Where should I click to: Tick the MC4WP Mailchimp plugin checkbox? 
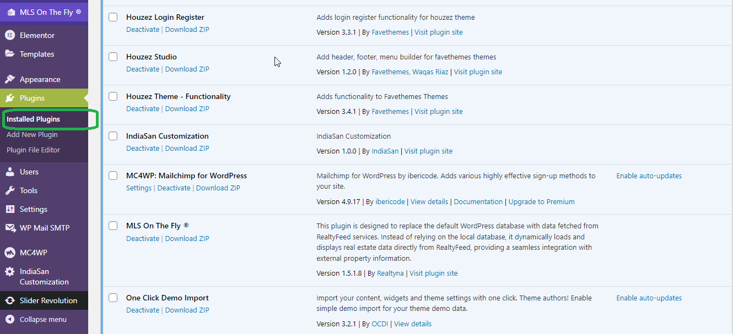[113, 176]
